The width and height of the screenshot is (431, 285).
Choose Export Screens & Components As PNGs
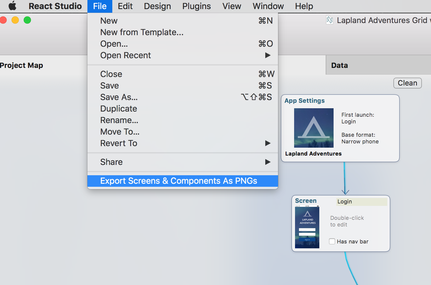click(183, 181)
